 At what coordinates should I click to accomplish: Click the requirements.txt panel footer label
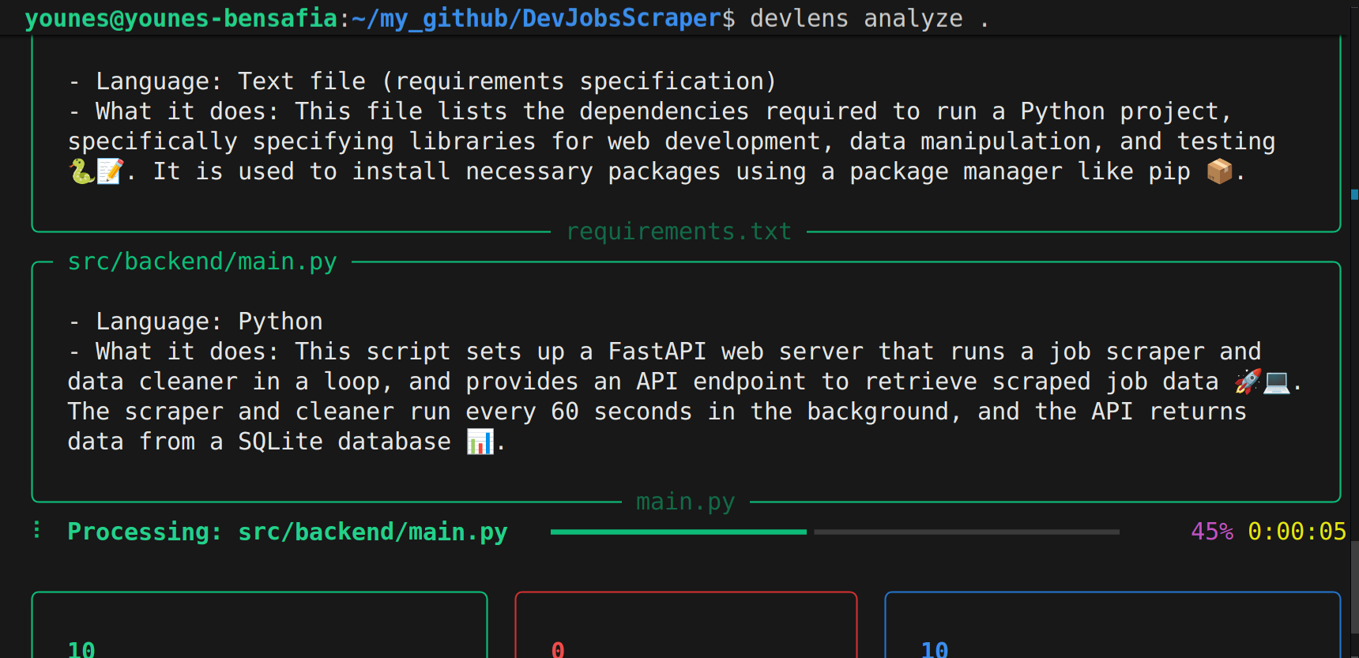[679, 231]
